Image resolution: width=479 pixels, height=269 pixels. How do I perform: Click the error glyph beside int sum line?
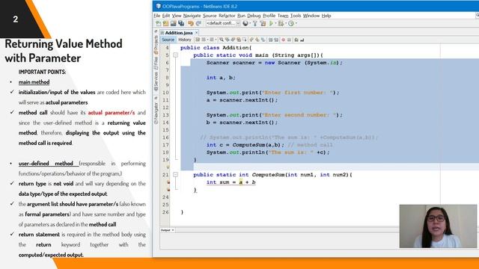coord(168,182)
